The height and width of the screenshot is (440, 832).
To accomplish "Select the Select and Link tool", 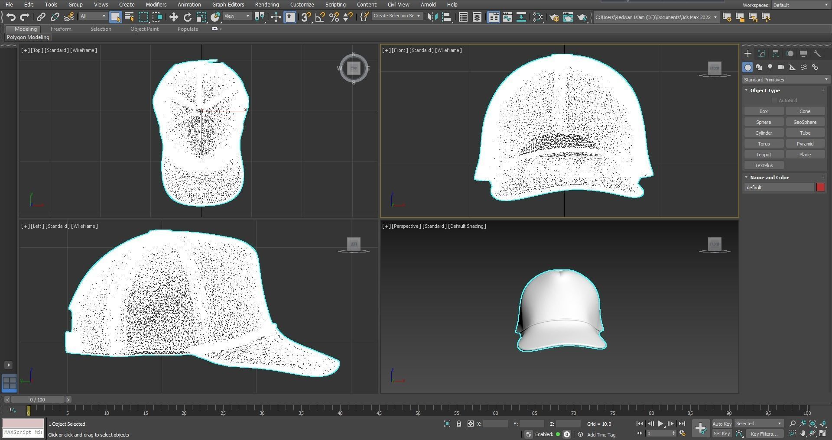I will tap(41, 17).
